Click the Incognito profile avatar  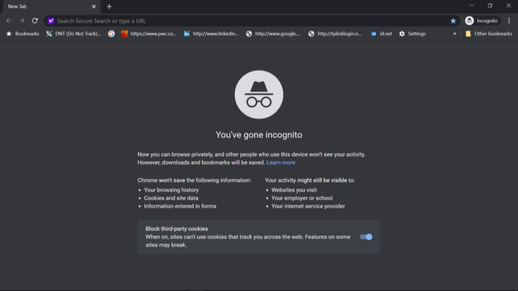point(469,21)
